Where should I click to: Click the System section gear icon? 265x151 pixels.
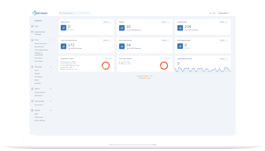32,110
